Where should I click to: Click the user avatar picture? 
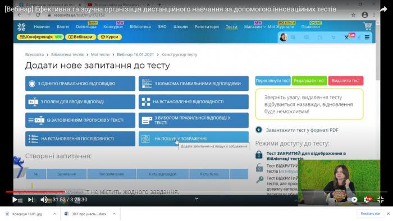[283, 37]
